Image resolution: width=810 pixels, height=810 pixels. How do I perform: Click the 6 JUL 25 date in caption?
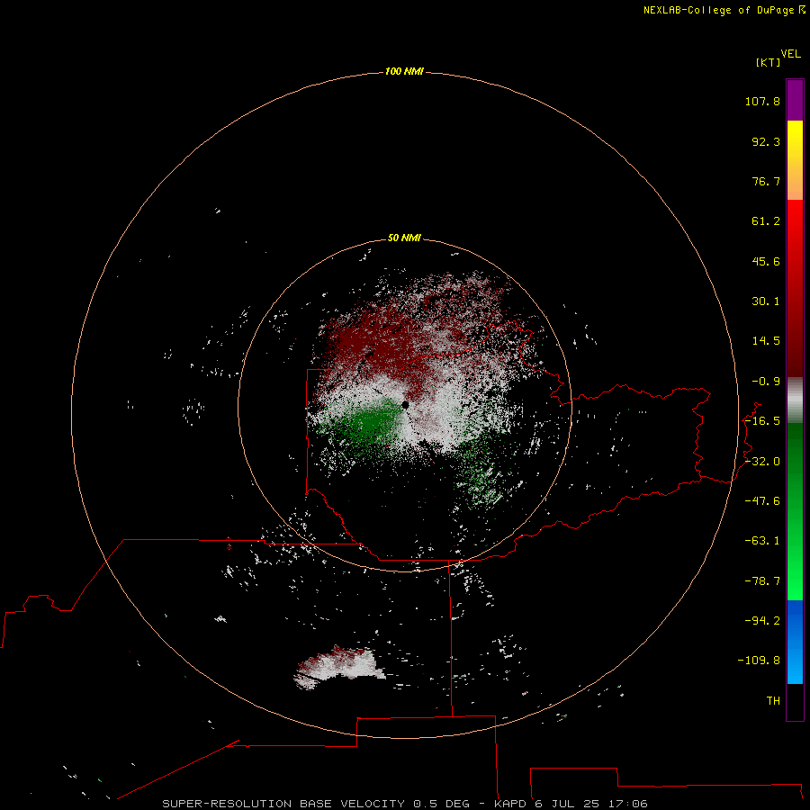click(567, 804)
